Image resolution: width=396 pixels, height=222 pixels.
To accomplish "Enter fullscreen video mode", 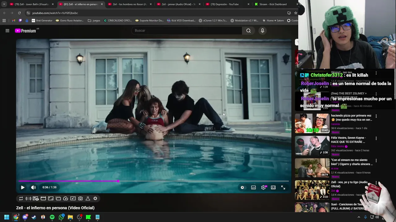I will (283, 187).
